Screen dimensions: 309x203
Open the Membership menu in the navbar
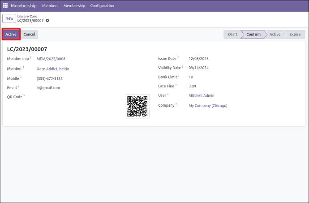(74, 6)
